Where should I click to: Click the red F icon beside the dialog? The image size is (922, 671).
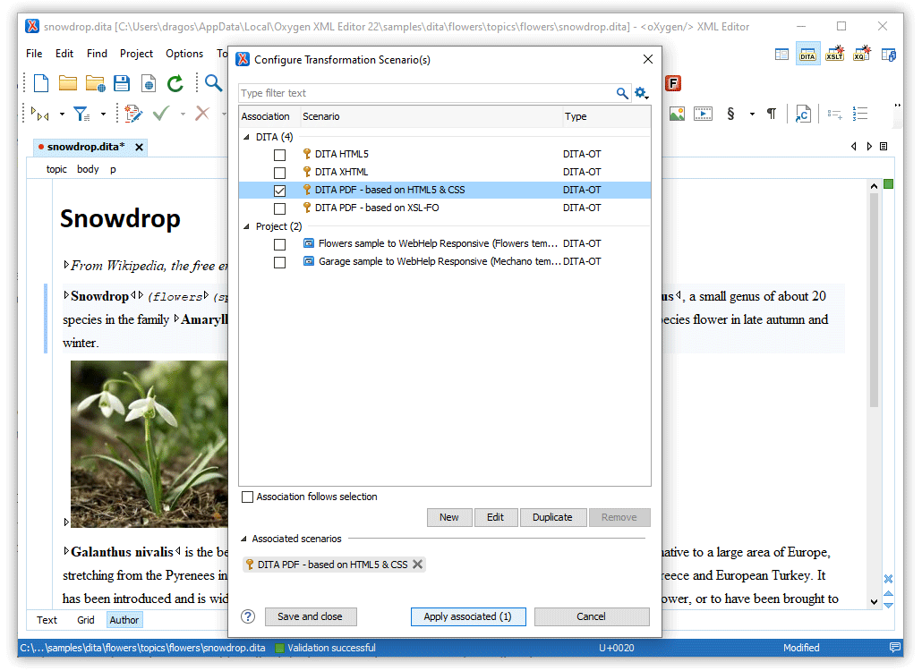(x=672, y=83)
